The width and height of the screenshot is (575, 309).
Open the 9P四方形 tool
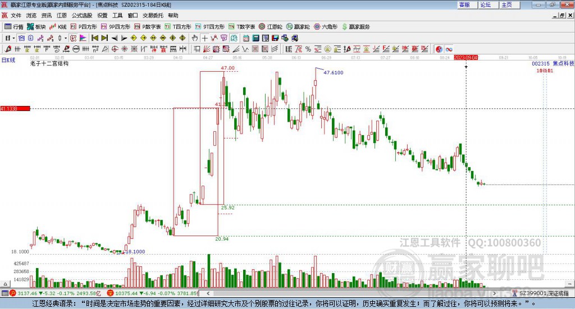pos(116,27)
